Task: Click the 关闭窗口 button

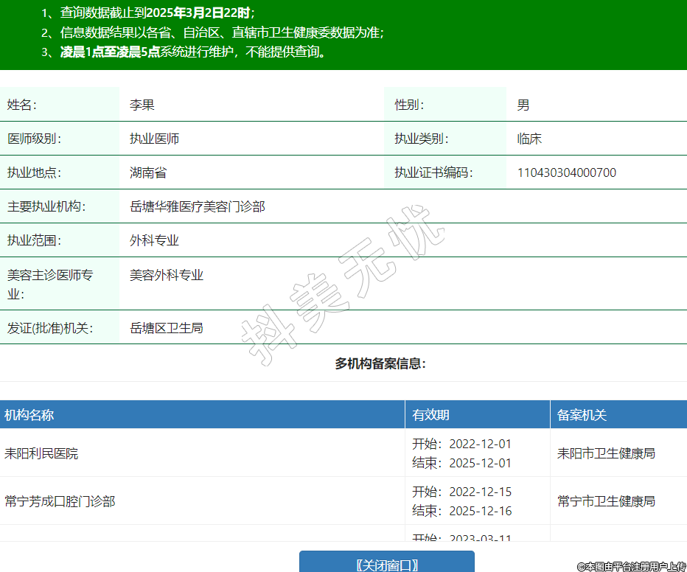Action: 386,564
